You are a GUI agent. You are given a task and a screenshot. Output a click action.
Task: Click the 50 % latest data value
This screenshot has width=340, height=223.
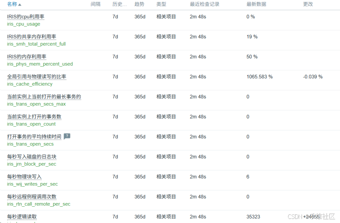click(x=252, y=57)
